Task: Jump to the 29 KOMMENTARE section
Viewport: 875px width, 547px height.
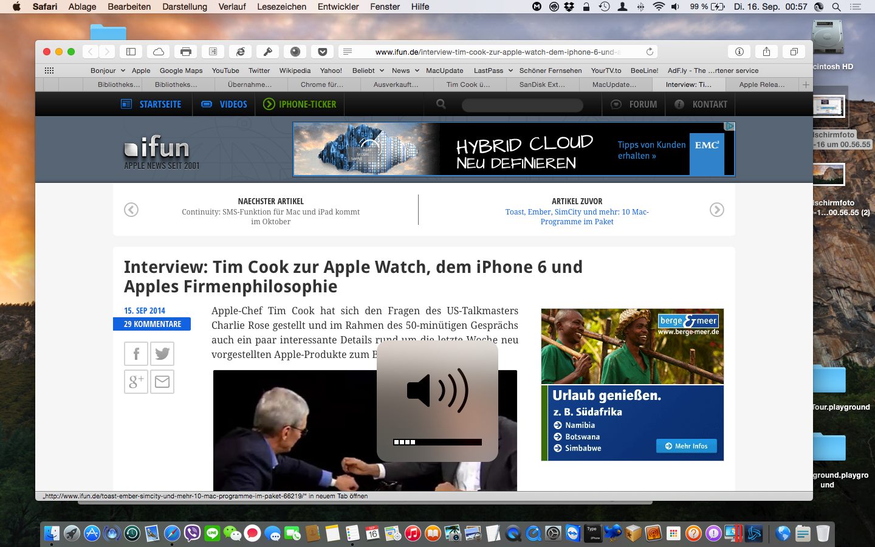Action: pos(152,324)
